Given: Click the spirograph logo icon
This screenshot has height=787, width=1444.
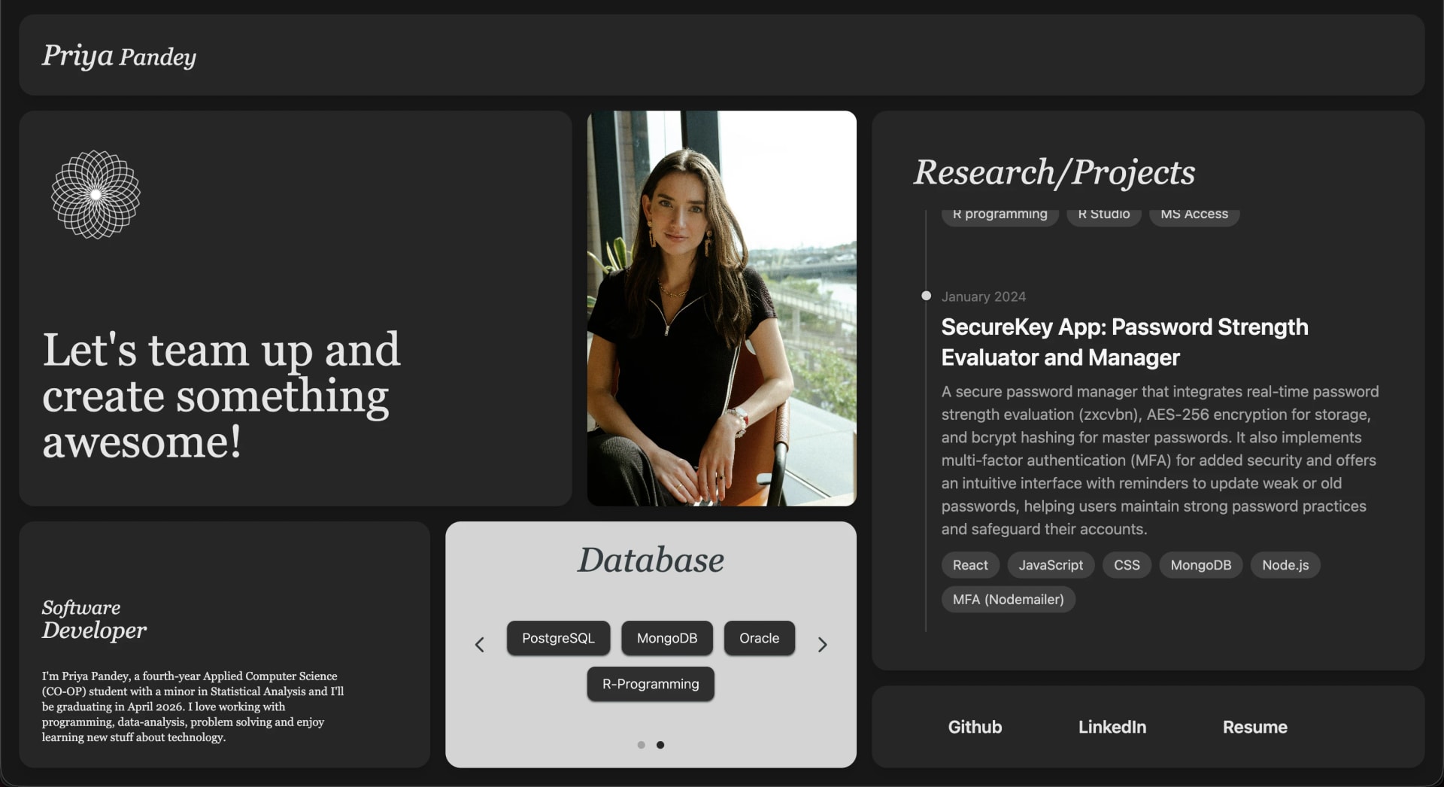Looking at the screenshot, I should tap(95, 194).
